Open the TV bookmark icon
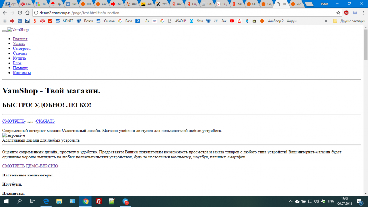Image resolution: width=368 pixels, height=207 pixels. pyautogui.click(x=254, y=21)
